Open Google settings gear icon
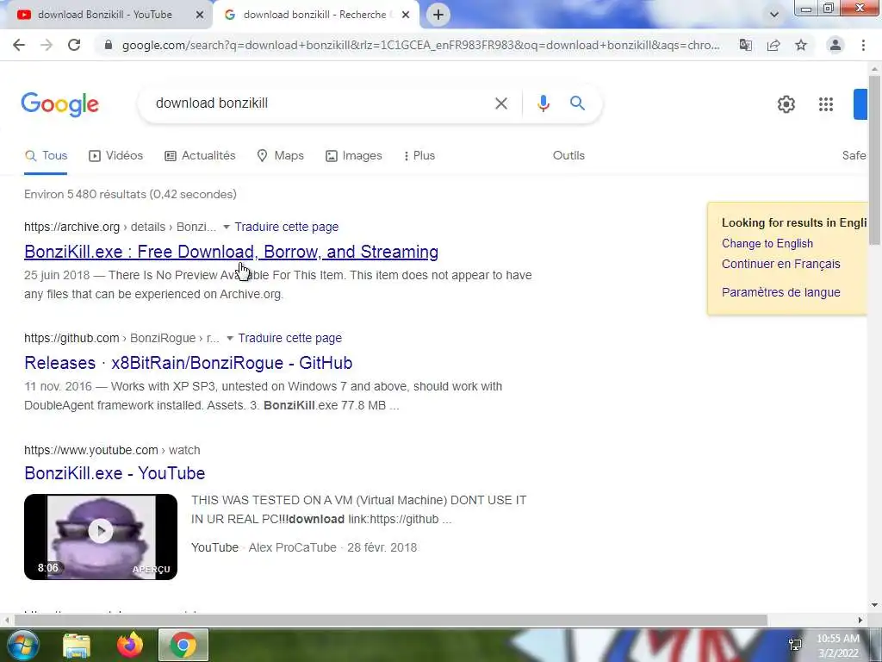 [x=786, y=104]
